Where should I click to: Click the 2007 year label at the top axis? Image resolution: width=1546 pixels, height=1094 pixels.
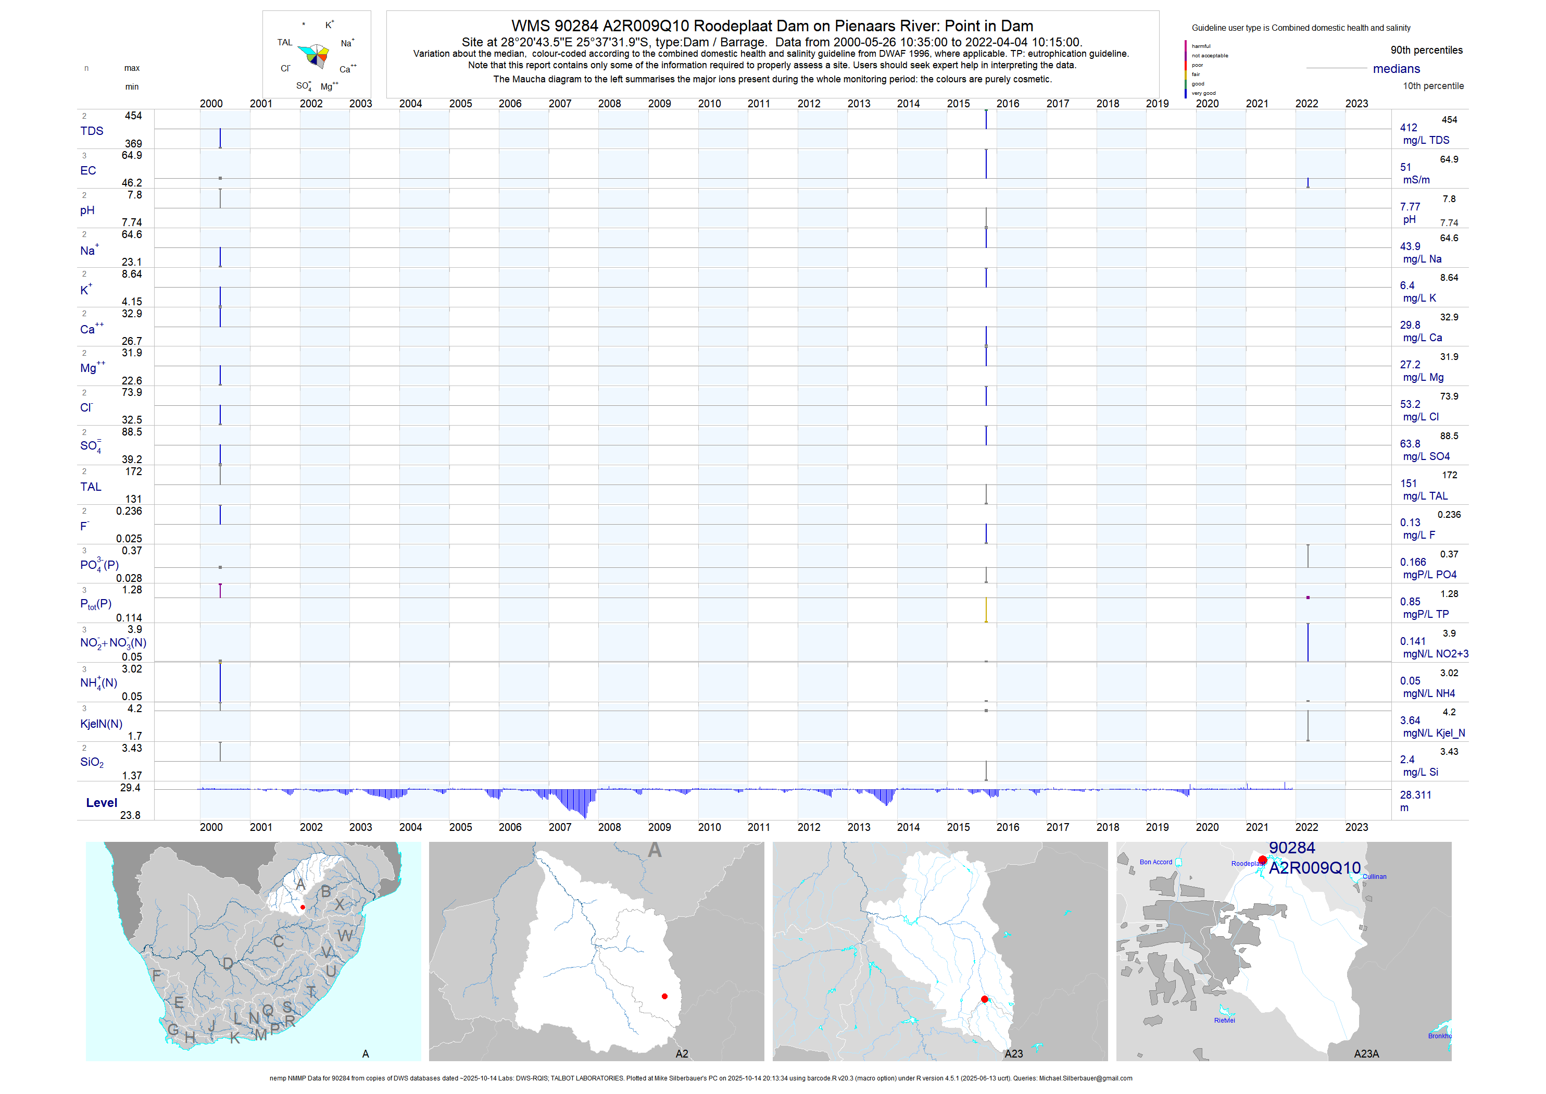(x=560, y=104)
